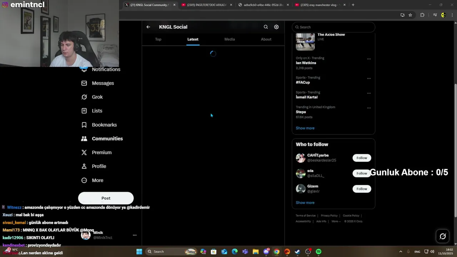Viewport: 457px width, 257px height.
Task: Click the page vertical scrollbar
Action: (x=455, y=150)
